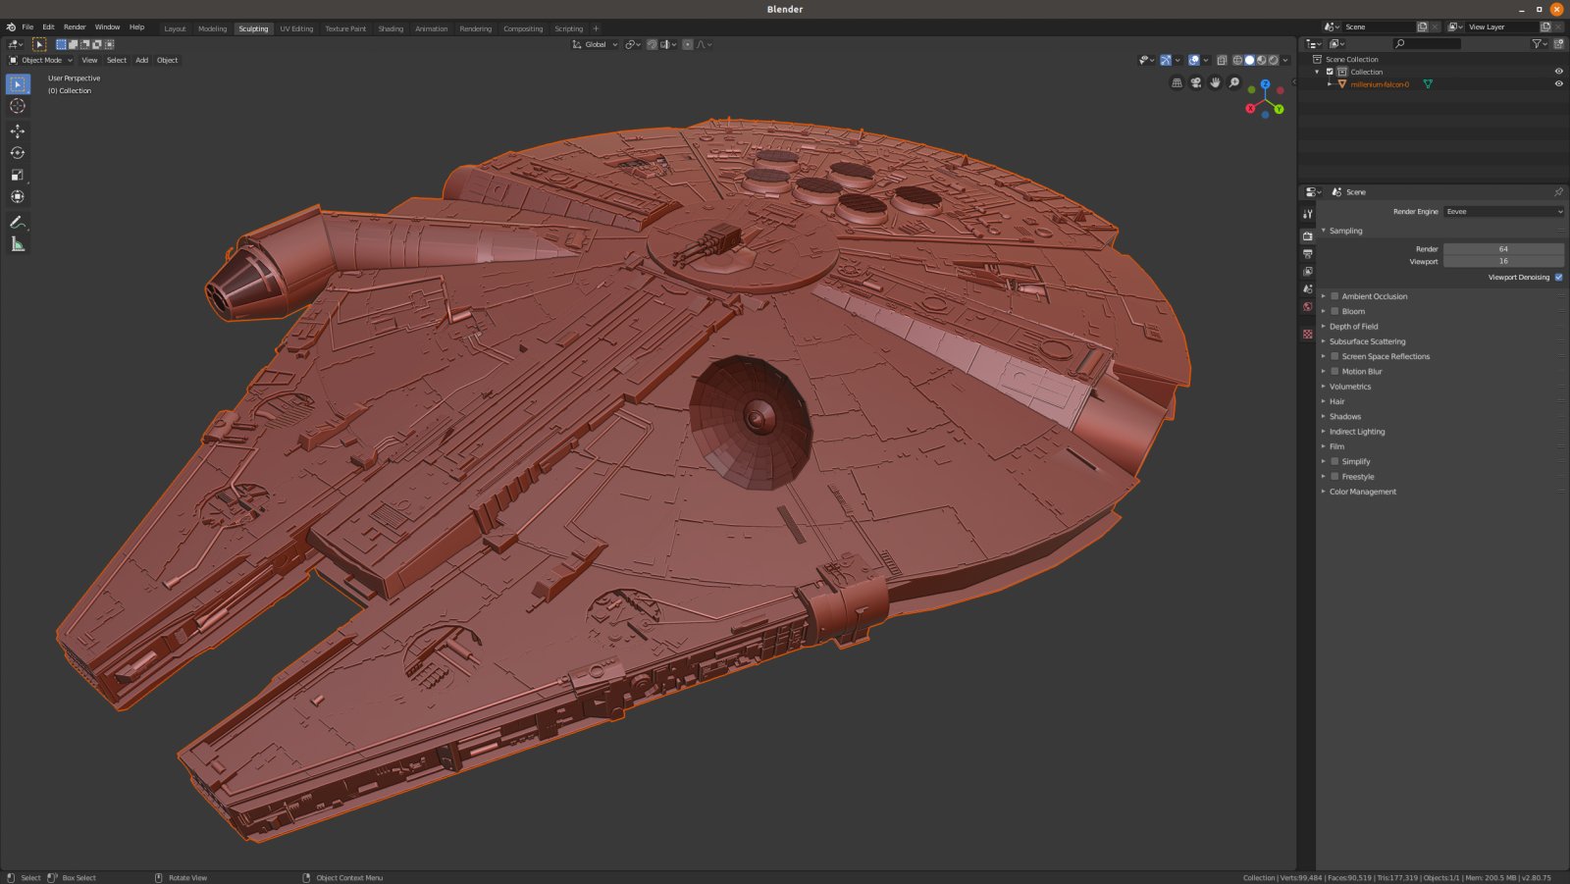
Task: Open the World properties tab icon
Action: click(1307, 307)
